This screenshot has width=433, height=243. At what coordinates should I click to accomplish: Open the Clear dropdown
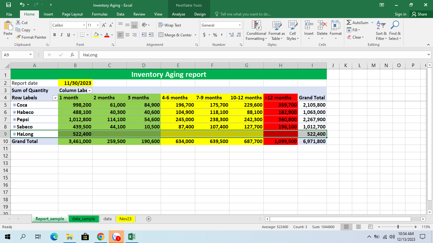click(x=355, y=37)
